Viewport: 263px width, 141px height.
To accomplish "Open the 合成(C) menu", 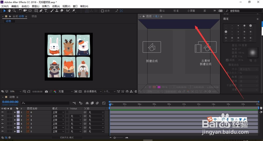I will click(x=25, y=6).
